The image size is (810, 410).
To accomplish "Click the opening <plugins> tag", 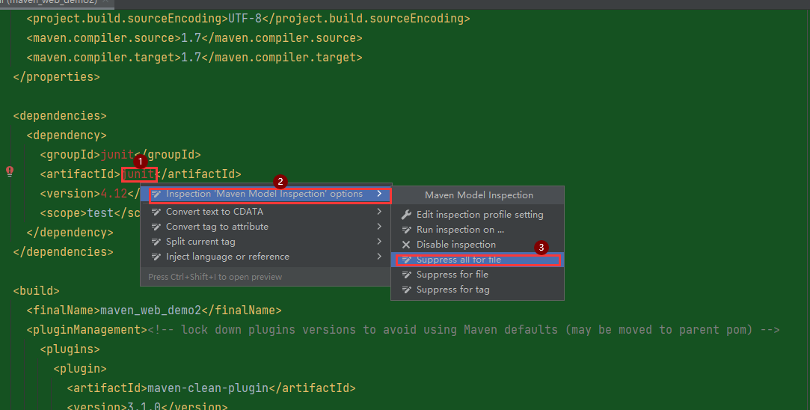I will 70,349.
